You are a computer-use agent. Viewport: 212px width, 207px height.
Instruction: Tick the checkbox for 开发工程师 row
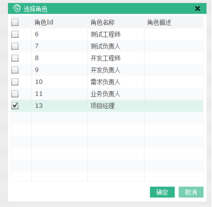click(x=15, y=58)
